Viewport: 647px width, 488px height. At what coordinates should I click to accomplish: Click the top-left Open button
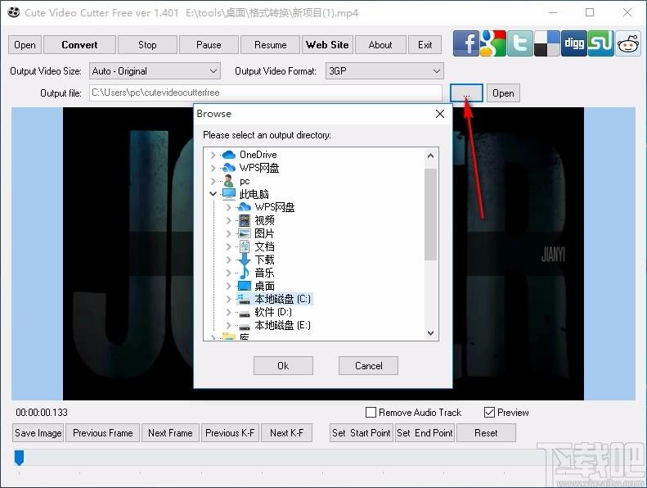[25, 45]
